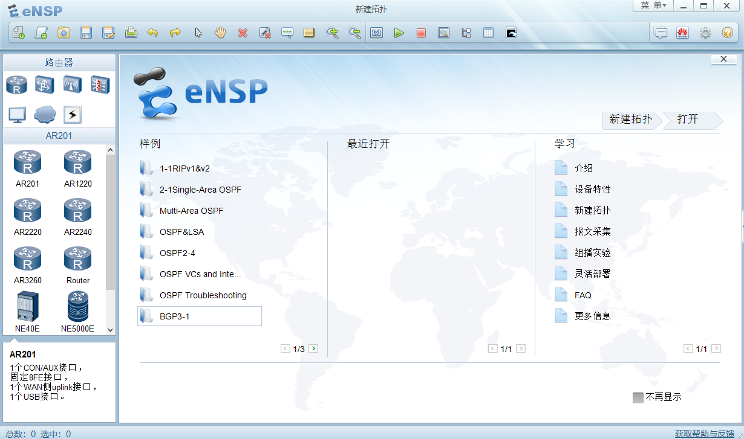
Task: Click the Zoom Out magnifier icon
Action: pos(354,33)
